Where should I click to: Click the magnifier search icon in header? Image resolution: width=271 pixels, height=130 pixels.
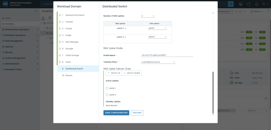(231, 4)
